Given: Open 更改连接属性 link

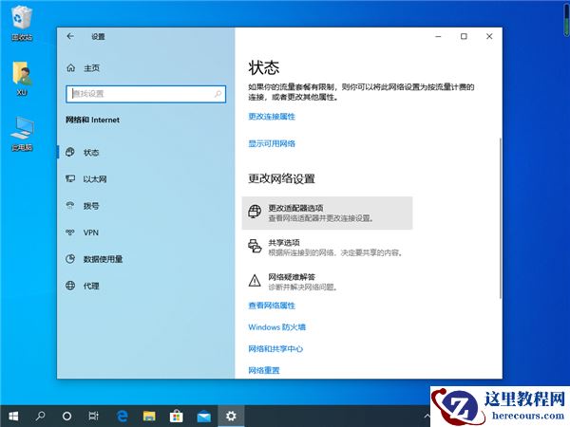Looking at the screenshot, I should (x=272, y=117).
